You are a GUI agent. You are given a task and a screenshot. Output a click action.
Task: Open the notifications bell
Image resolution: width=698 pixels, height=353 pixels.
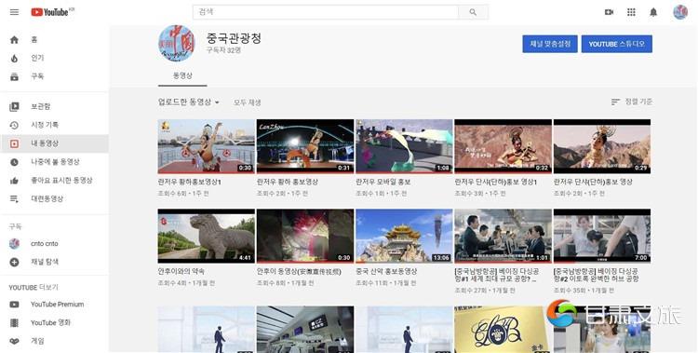tap(653, 12)
